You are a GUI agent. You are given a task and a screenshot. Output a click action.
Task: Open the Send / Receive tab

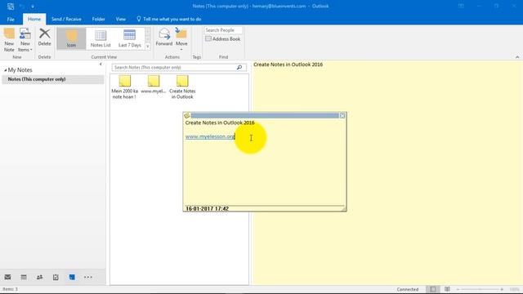(66, 20)
